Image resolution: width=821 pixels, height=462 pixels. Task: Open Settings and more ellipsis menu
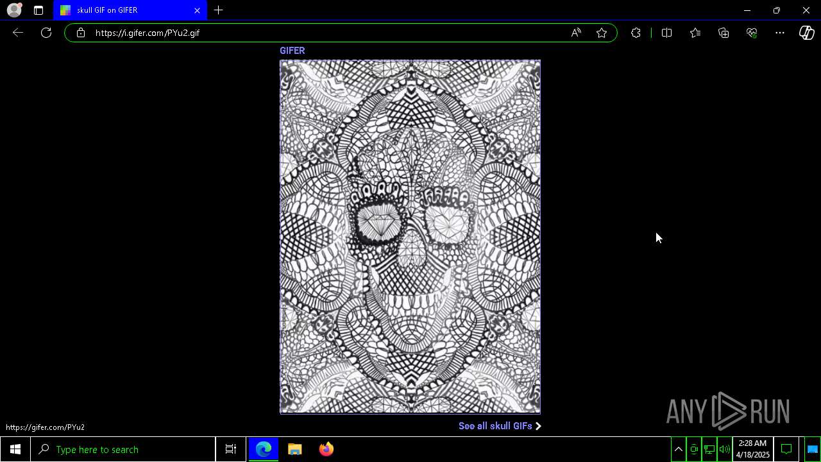pyautogui.click(x=780, y=33)
